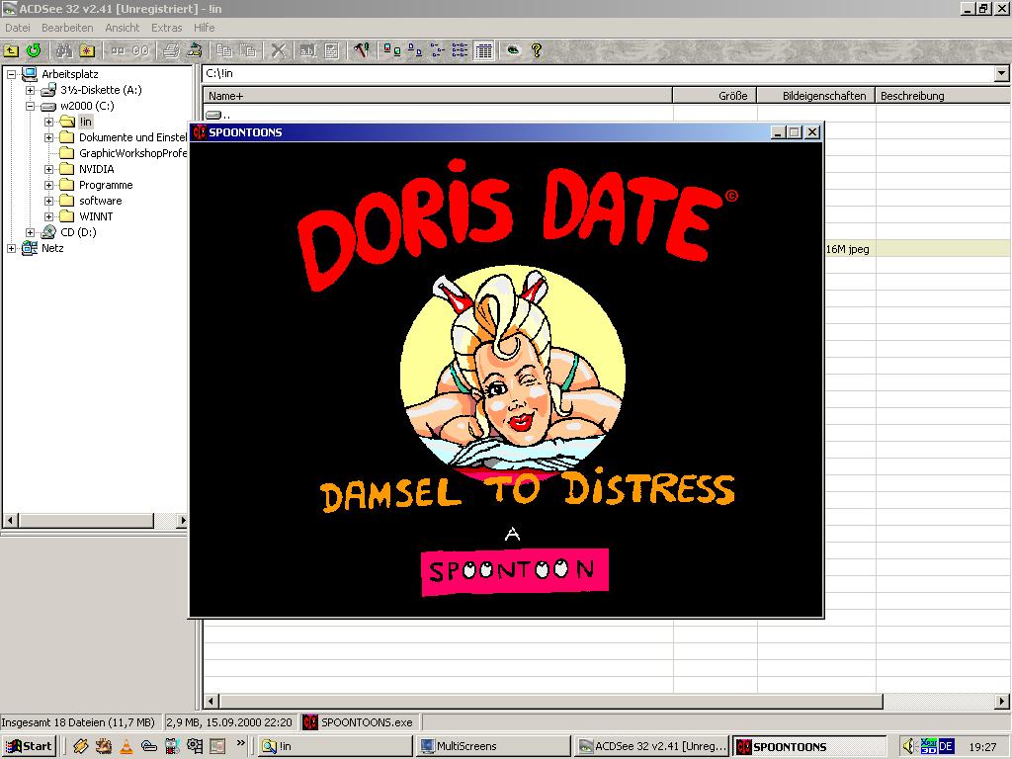Click the properties/description sheet icon
This screenshot has height=759, width=1012.
click(x=332, y=50)
